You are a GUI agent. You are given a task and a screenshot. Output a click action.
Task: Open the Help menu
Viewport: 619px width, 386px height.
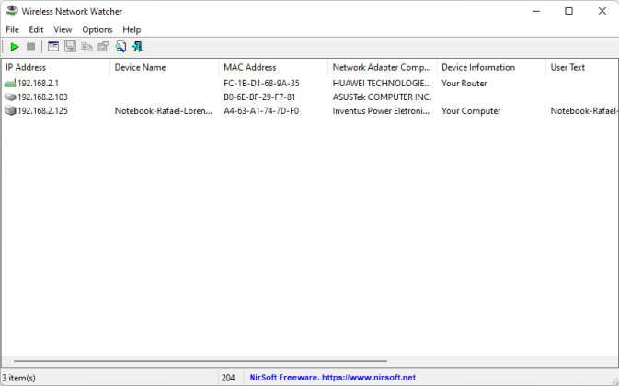coord(132,29)
